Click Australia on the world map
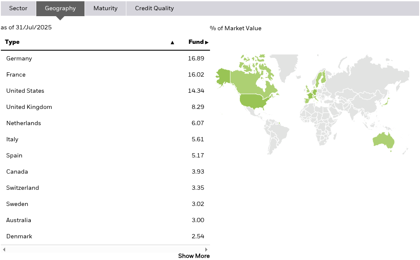The height and width of the screenshot is (260, 420). click(382, 140)
